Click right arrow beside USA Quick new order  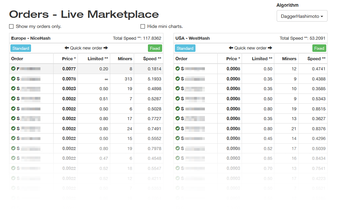pyautogui.click(x=270, y=48)
